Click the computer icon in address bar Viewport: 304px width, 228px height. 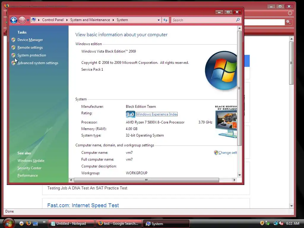click(34, 20)
